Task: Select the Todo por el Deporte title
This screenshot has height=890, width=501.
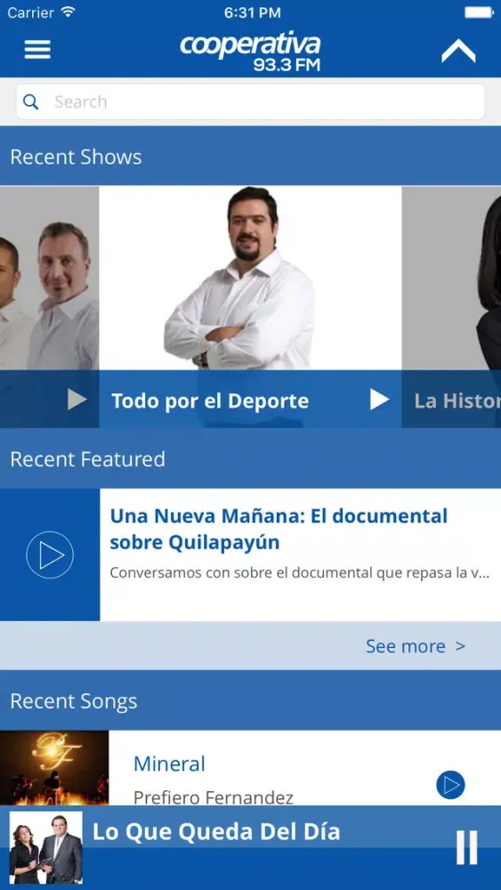Action: (210, 400)
